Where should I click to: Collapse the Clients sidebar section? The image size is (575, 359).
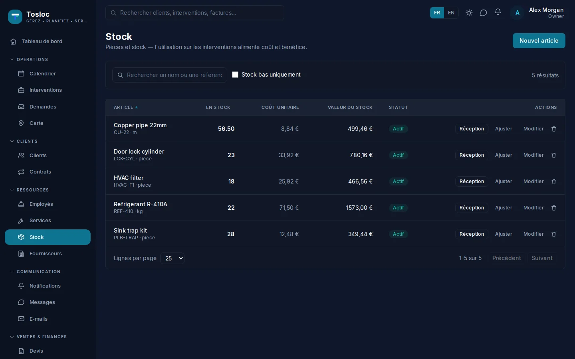point(24,141)
